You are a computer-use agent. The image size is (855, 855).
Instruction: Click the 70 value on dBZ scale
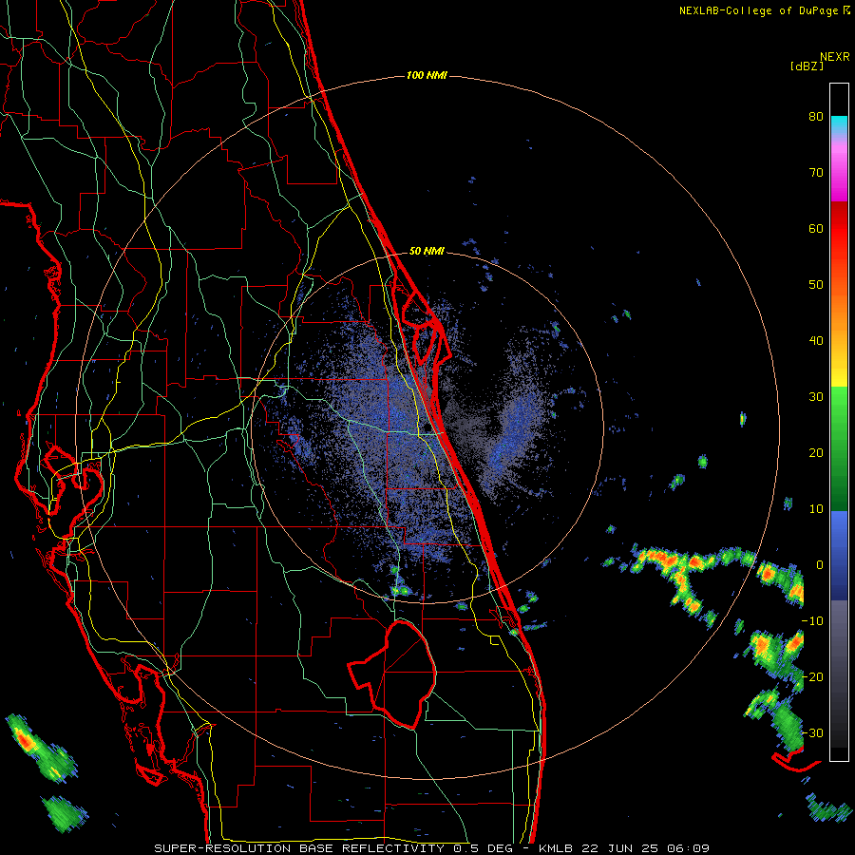[816, 173]
